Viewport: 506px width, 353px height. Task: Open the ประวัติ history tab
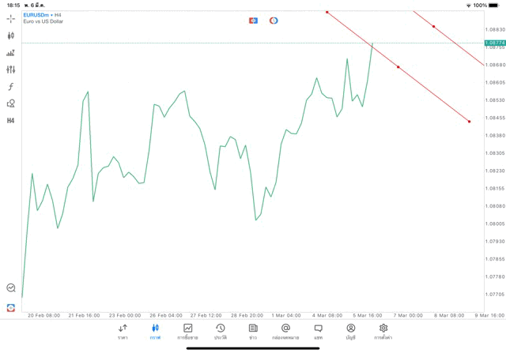click(x=220, y=331)
